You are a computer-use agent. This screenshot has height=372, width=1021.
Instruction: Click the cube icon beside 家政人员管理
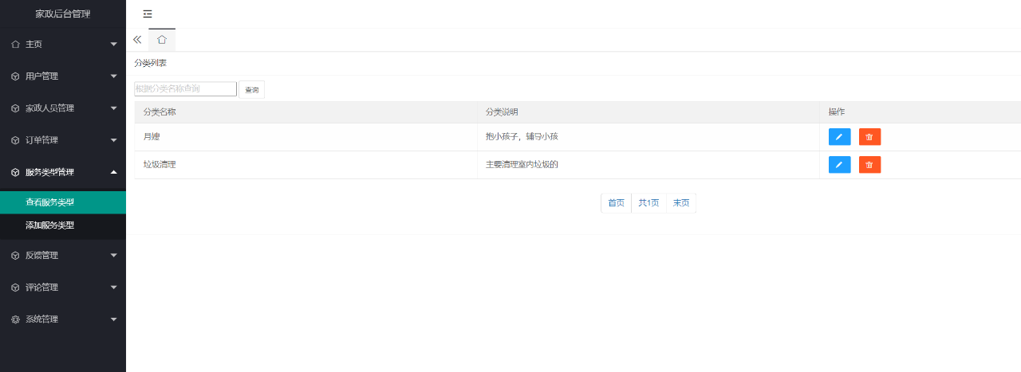(x=15, y=108)
